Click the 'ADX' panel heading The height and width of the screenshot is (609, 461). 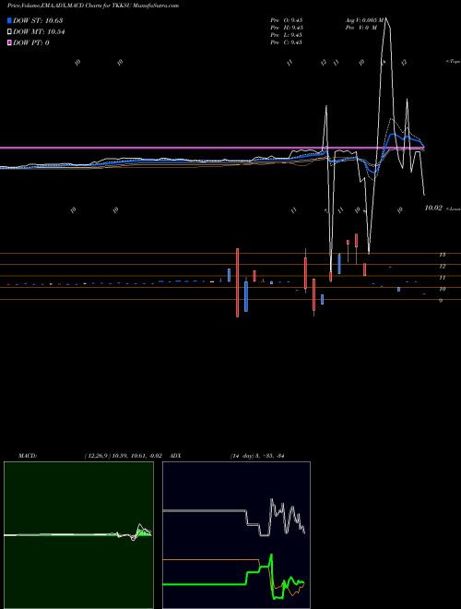(176, 456)
